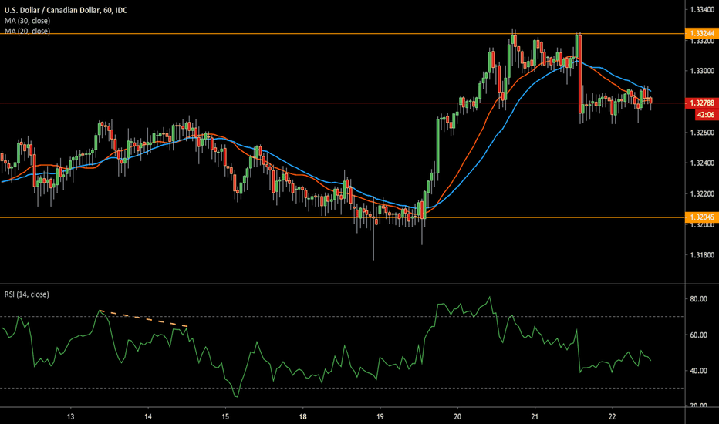Click the 1.31800 price scale label
This screenshot has height=424, width=719.
click(699, 255)
